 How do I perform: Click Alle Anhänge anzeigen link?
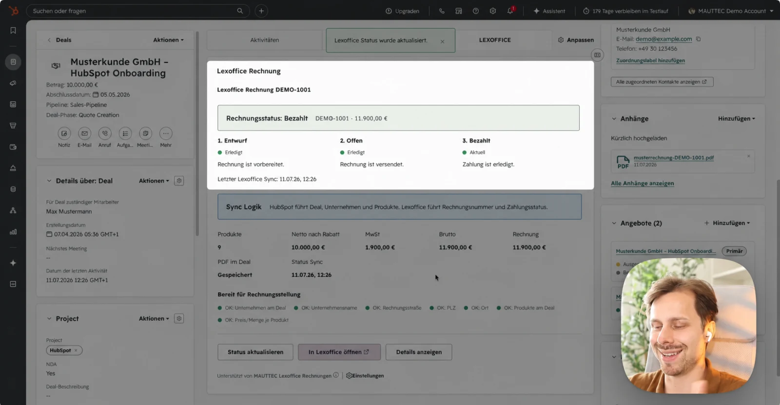coord(643,183)
